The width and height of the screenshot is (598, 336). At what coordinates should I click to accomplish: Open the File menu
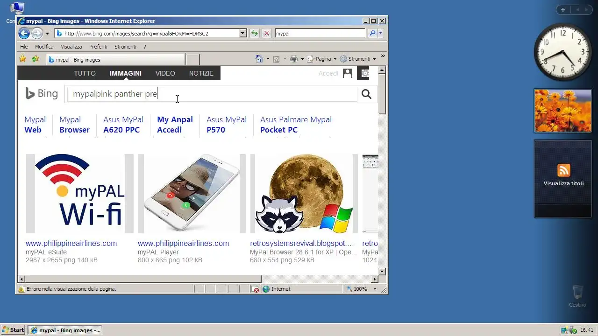[x=24, y=47]
